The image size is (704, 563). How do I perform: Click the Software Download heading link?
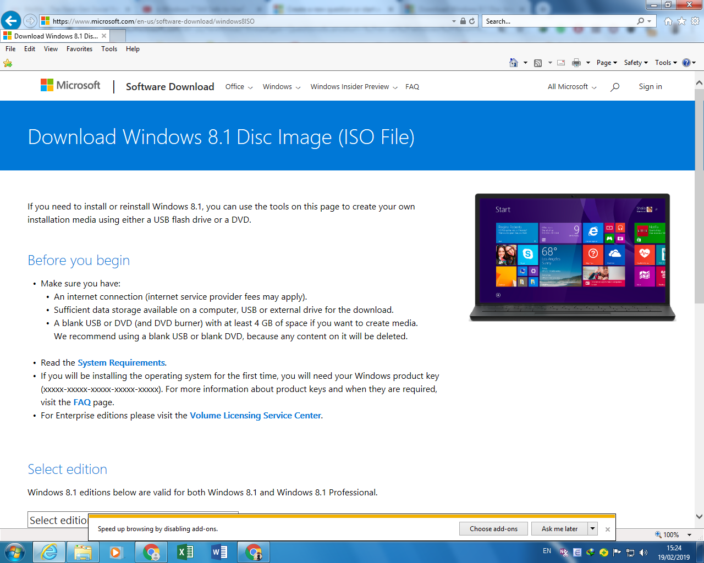(x=170, y=86)
